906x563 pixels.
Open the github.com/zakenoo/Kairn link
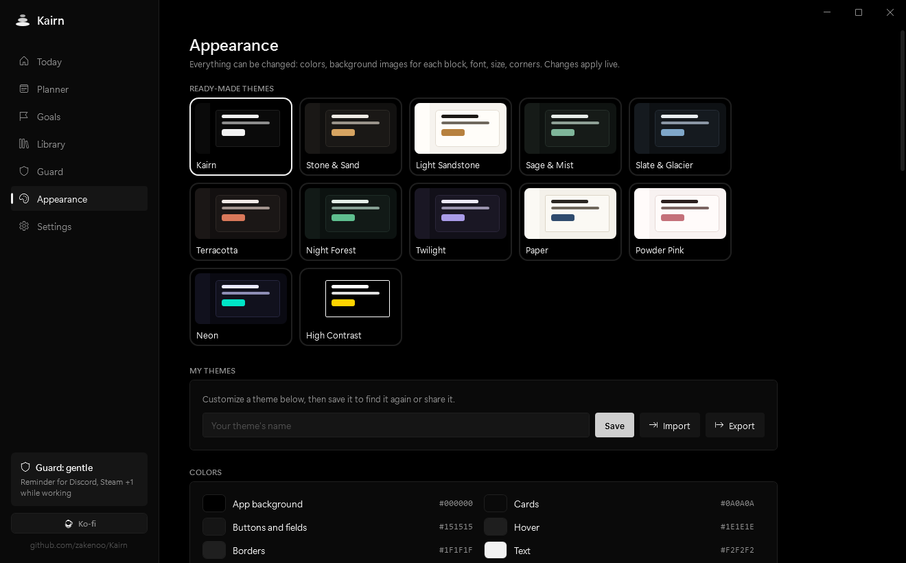pyautogui.click(x=79, y=545)
